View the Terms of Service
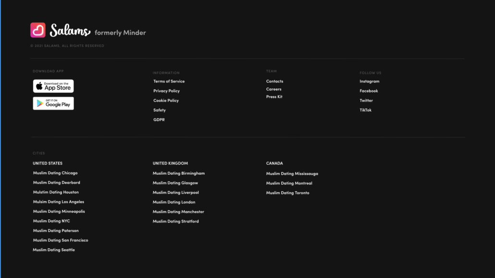 pyautogui.click(x=169, y=81)
